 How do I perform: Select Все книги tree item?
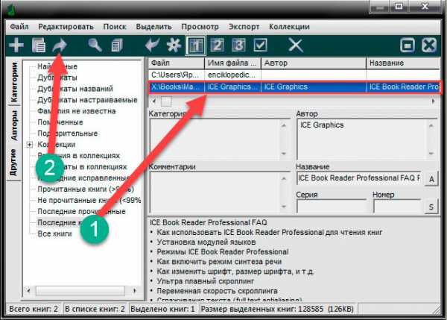(54, 233)
